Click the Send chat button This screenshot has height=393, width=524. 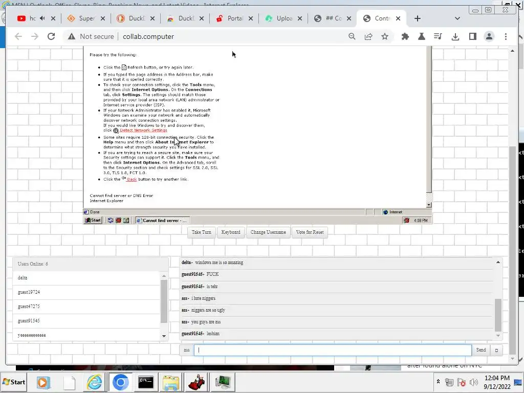point(481,350)
